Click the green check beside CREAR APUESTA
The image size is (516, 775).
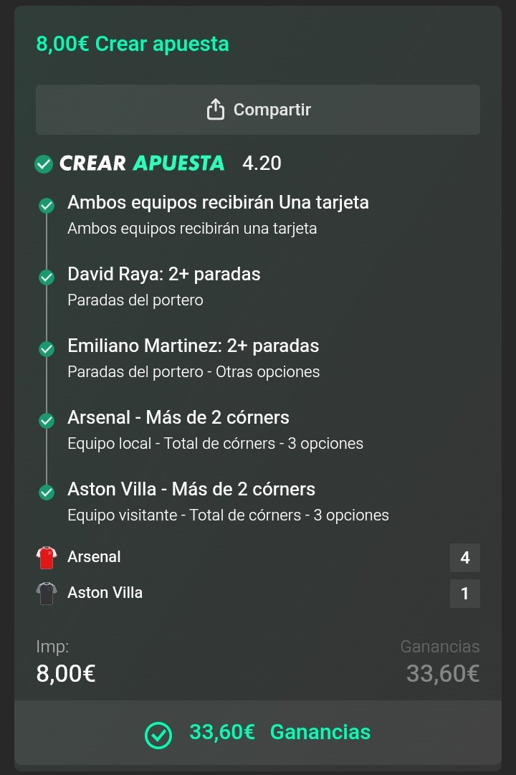(44, 163)
